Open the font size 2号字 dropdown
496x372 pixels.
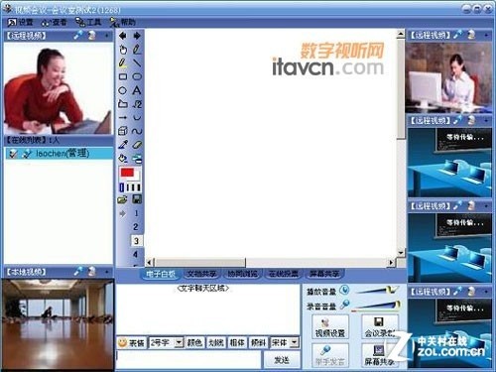coord(179,342)
